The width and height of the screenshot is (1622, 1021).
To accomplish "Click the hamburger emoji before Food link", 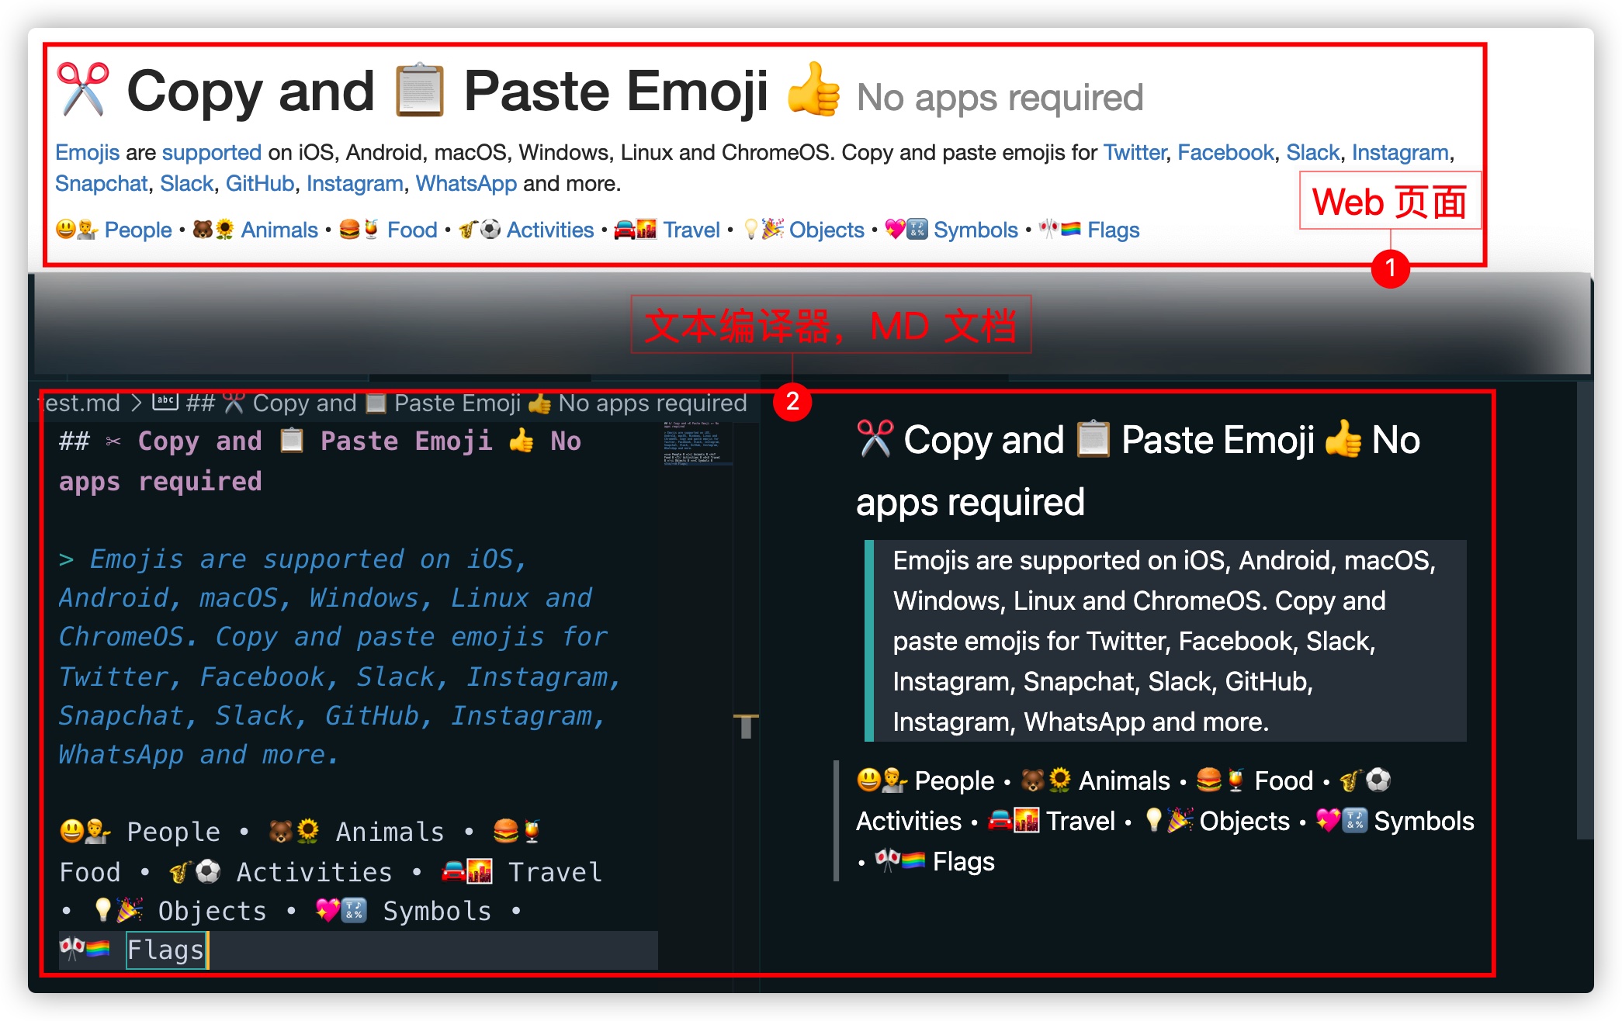I will point(350,229).
